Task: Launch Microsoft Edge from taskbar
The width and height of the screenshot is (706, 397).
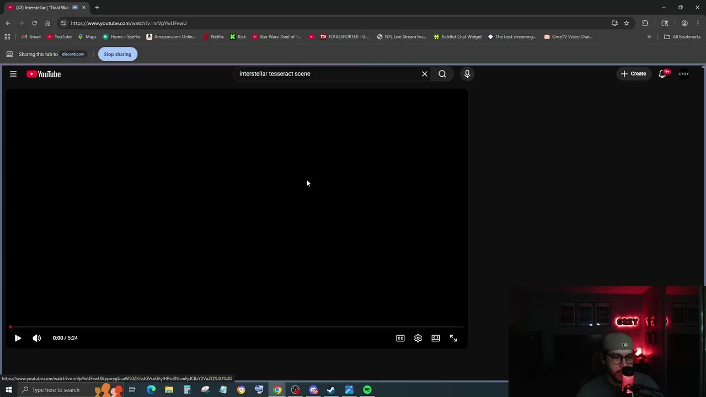Action: tap(151, 390)
